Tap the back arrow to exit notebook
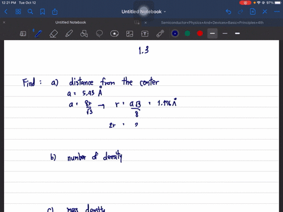283x212 pixels. click(6, 12)
